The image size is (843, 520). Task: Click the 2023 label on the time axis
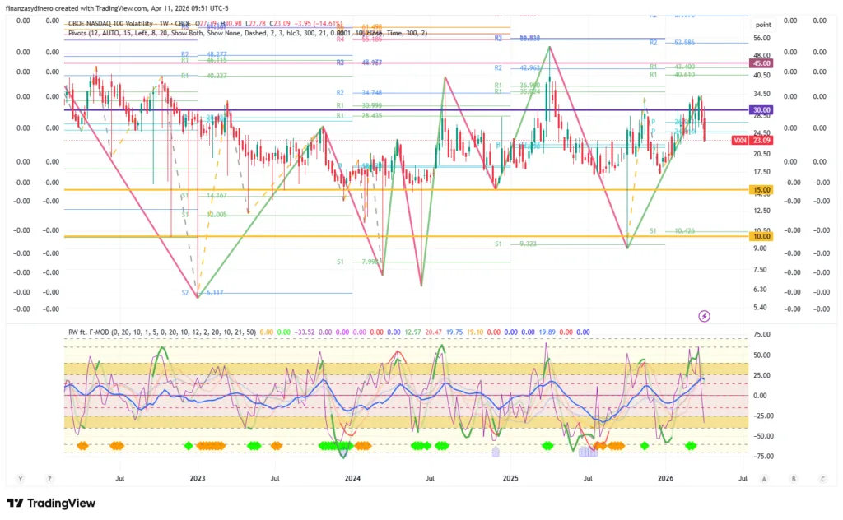(x=198, y=478)
